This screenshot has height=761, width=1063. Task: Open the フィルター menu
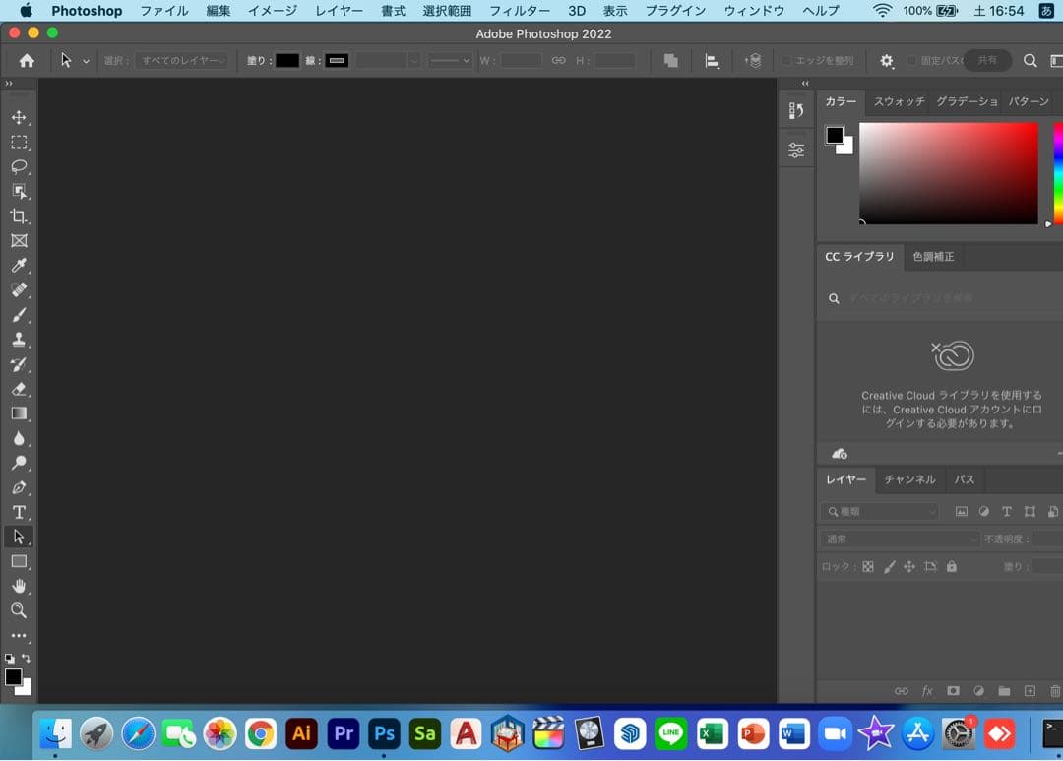point(519,11)
